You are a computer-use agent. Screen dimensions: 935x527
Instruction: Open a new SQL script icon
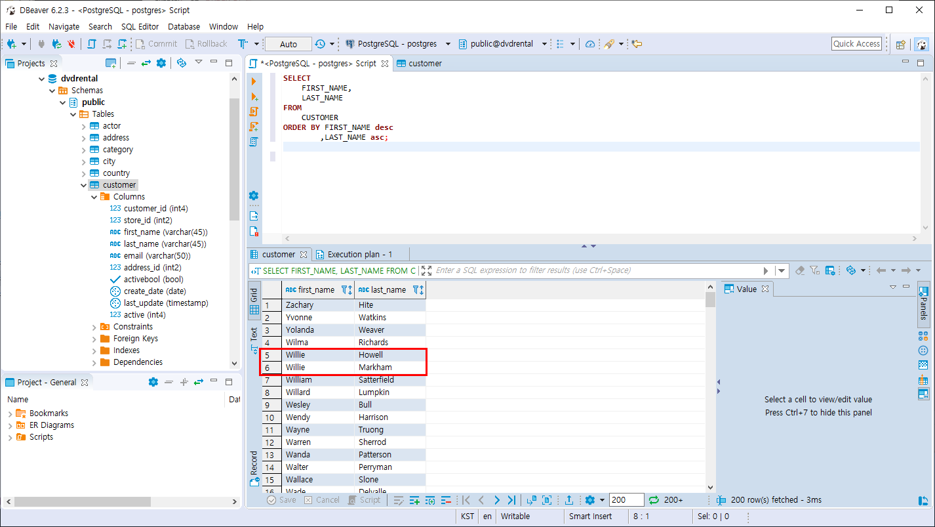(x=123, y=44)
